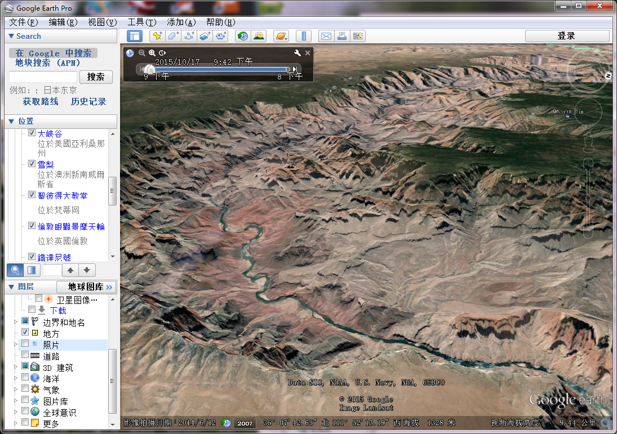The height and width of the screenshot is (434, 617).
Task: Toggle the 3D 建筑 layer checkbox
Action: pos(25,366)
